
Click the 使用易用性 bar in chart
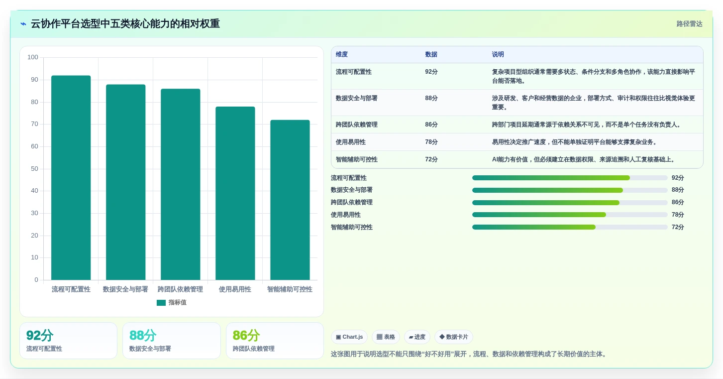235,193
